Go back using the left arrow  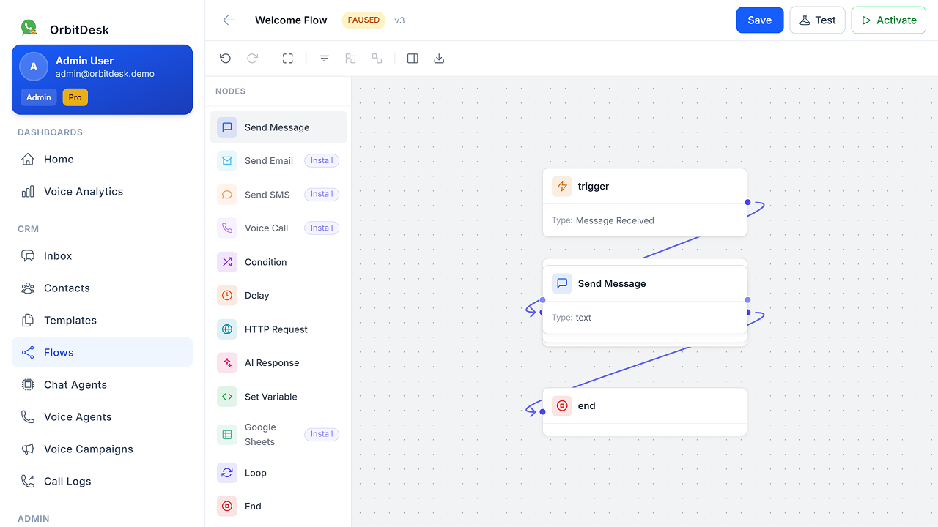click(x=229, y=20)
